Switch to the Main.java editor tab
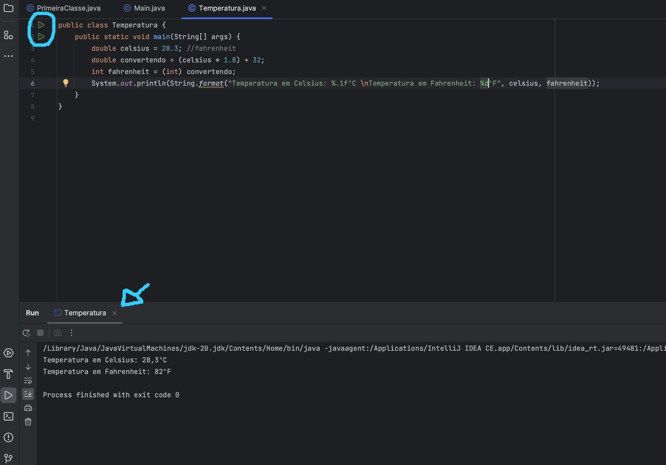666x465 pixels. pos(144,8)
